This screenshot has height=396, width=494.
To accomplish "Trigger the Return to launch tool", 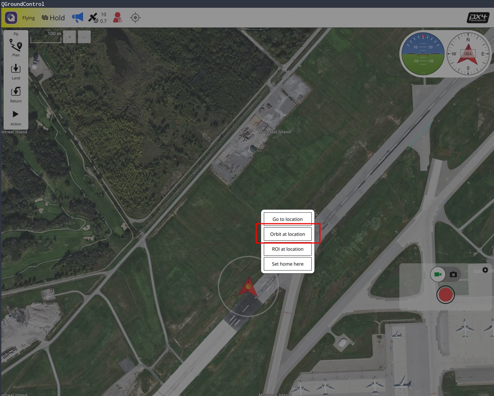I will coord(16,95).
